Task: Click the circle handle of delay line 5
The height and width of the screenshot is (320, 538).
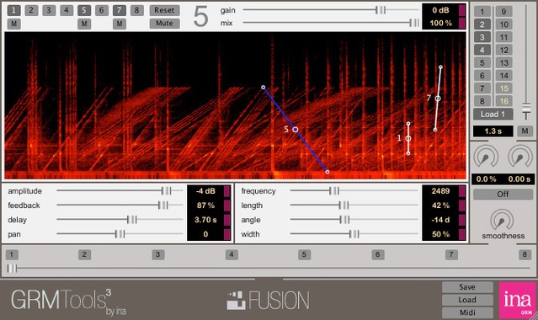Action: click(x=295, y=130)
